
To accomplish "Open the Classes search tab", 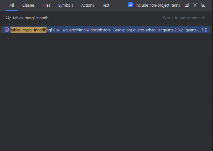I will pyautogui.click(x=28, y=5).
